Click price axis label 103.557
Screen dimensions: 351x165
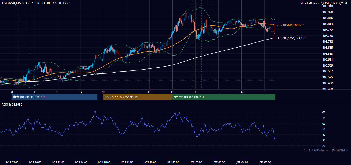pos(327,71)
